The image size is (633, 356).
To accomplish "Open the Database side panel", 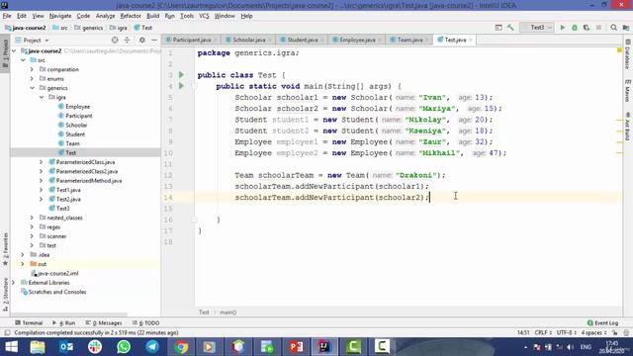I will pos(628,54).
